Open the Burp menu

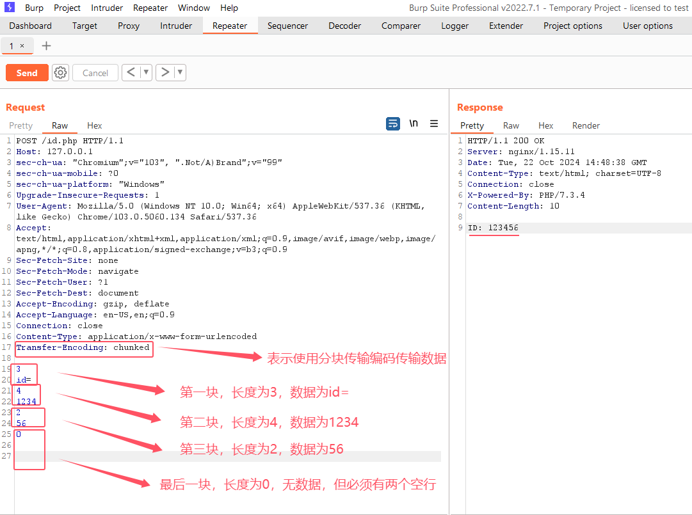[34, 8]
